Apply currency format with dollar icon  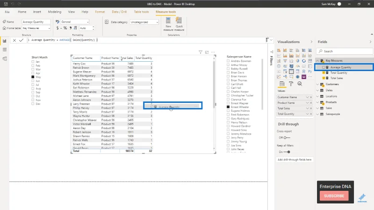pyautogui.click(x=57, y=28)
